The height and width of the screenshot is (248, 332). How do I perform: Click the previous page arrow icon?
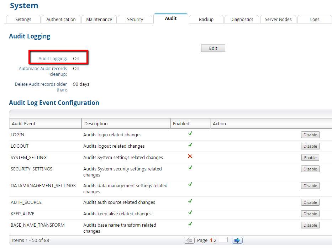[189, 241]
